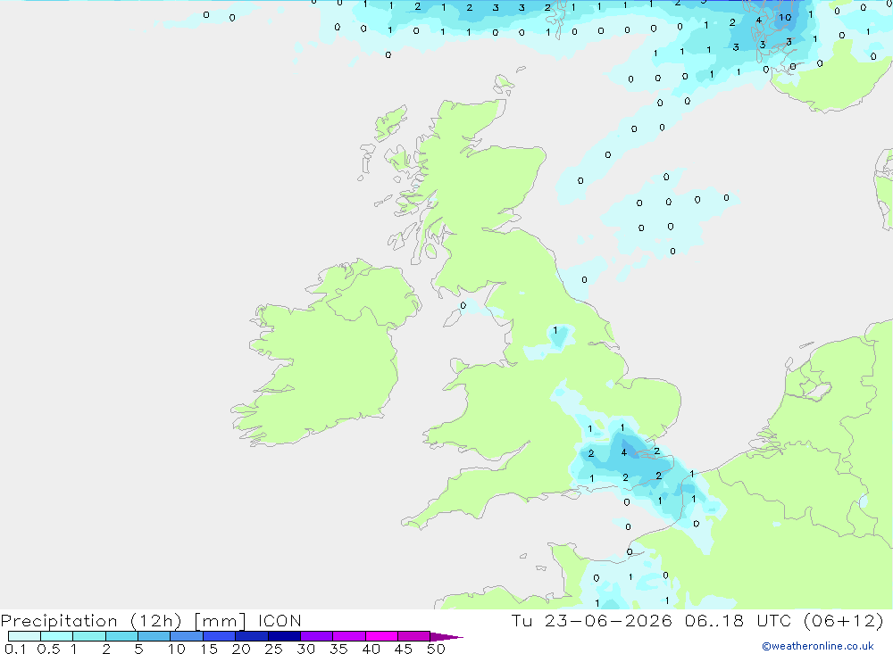Image resolution: width=893 pixels, height=654 pixels.
Task: Click the '45' legend scale label
Action: tap(404, 649)
